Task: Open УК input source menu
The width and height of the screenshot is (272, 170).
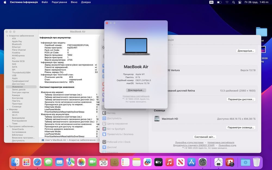Action: (211, 2)
